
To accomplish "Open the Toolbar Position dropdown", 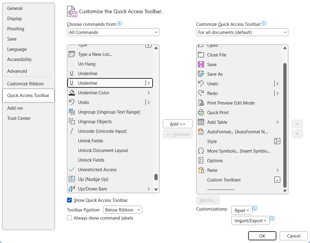I will 122,210.
